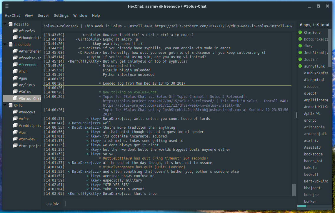Click 'Now talking on #Solus-Chat' line

tap(130, 92)
